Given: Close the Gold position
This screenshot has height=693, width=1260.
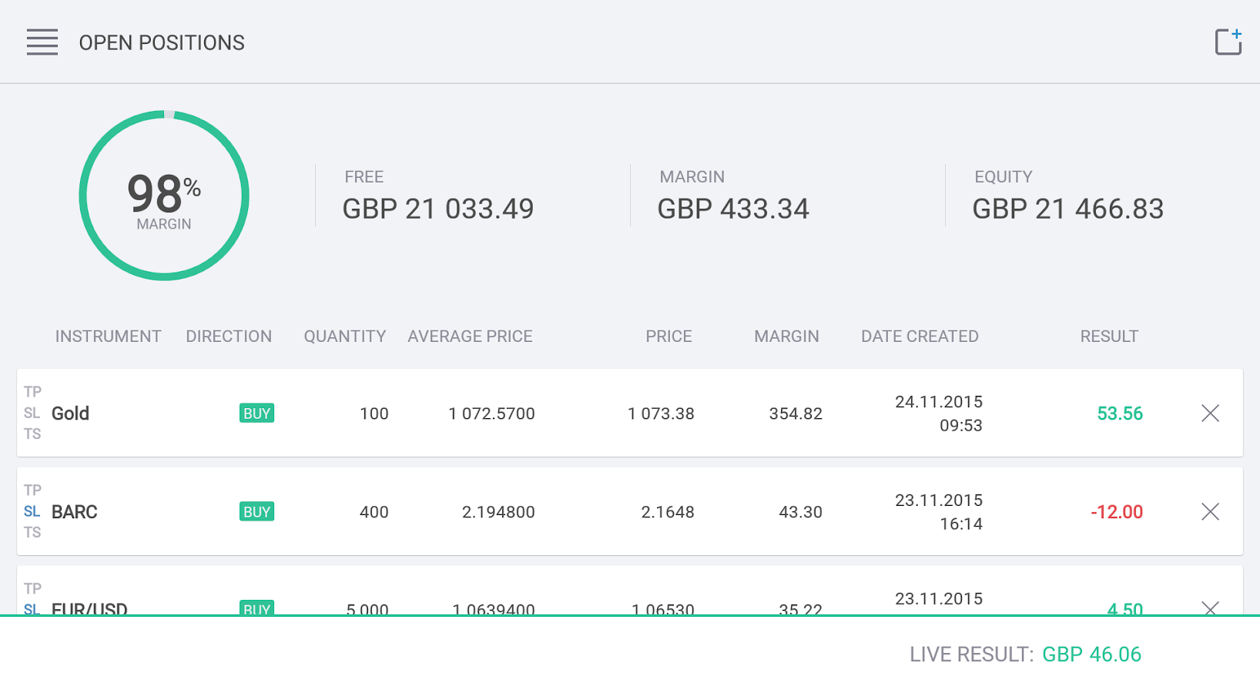Looking at the screenshot, I should point(1210,413).
